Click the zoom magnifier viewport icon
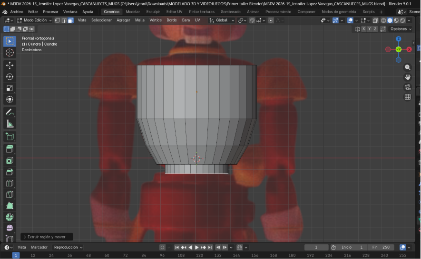The width and height of the screenshot is (421, 259). 408,68
